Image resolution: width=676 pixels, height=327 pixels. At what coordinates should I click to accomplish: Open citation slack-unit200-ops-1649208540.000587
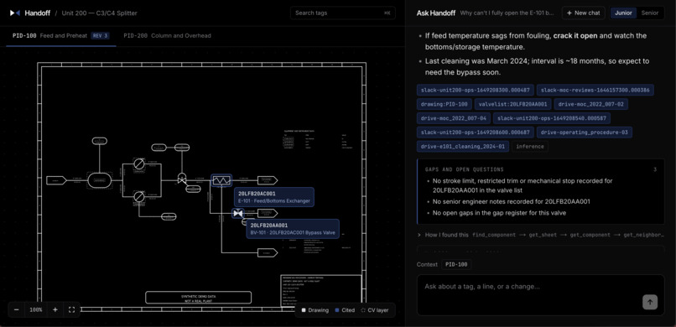click(551, 118)
